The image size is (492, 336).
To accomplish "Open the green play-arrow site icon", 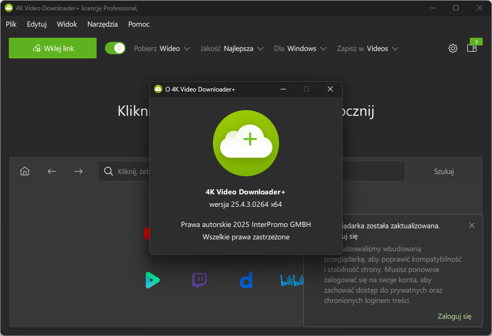I will point(152,280).
